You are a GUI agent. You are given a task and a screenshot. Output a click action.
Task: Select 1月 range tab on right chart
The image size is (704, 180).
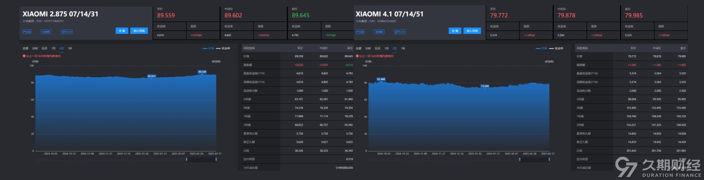pos(387,49)
